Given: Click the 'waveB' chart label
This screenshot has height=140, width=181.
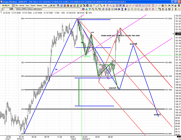Looking at the screenshot, I should tap(134, 44).
